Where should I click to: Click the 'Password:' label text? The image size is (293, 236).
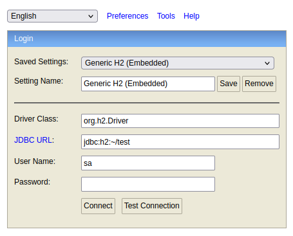(32, 182)
